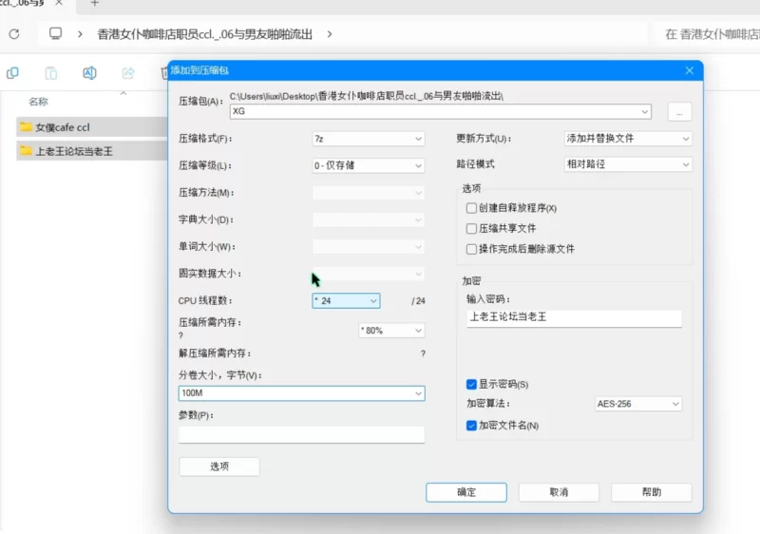This screenshot has height=534, width=760.
Task: Expand chevron at end of breadcrumb path
Action: point(330,34)
